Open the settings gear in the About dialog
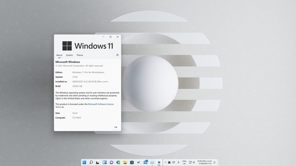Screen dimensions: 296x166 pyautogui.click(x=117, y=55)
